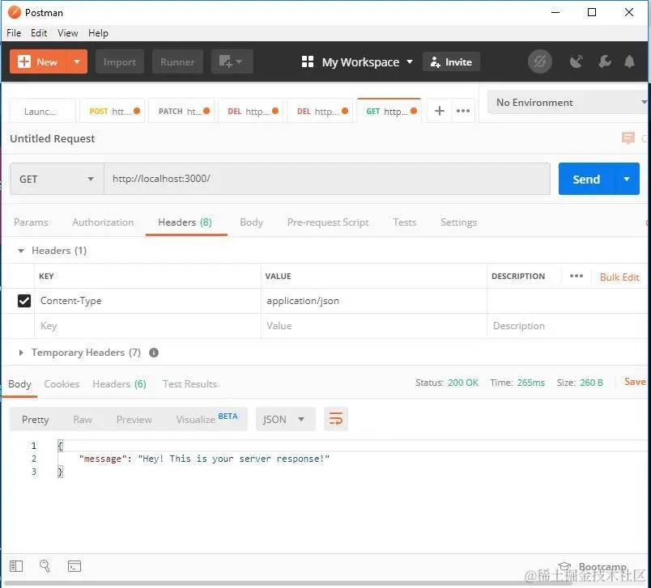The image size is (651, 588).
Task: Click the sync status circular icon
Action: 540,61
